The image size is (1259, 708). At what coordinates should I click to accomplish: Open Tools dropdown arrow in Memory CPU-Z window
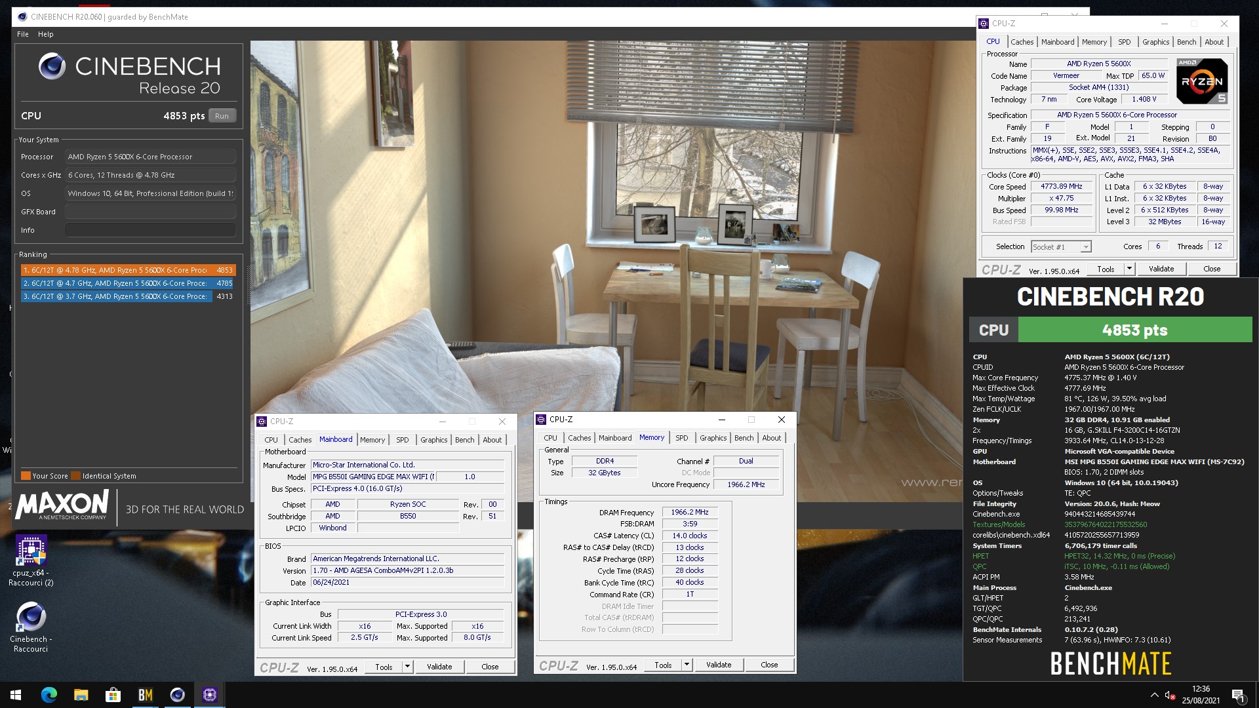coord(687,665)
